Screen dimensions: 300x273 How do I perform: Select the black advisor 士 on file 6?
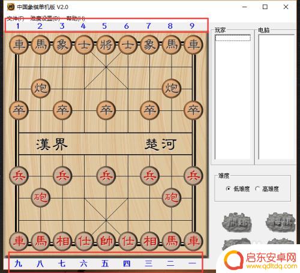coord(128,44)
